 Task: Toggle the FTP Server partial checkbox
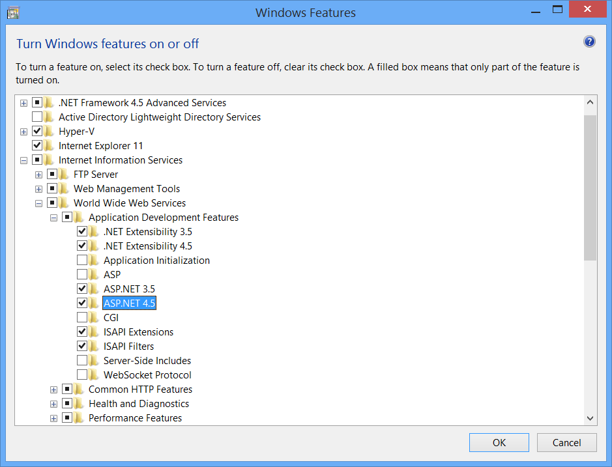(x=52, y=174)
